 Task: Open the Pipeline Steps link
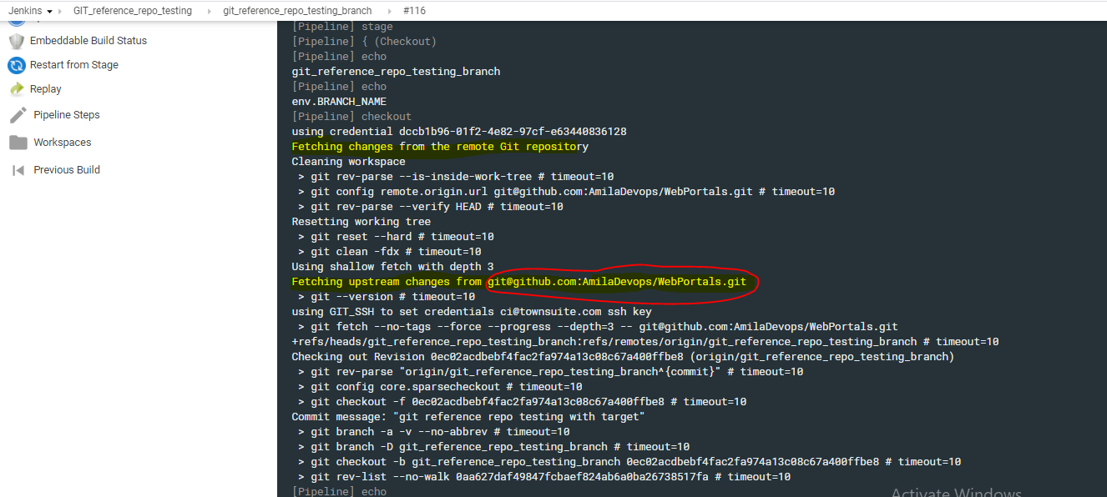[x=67, y=115]
